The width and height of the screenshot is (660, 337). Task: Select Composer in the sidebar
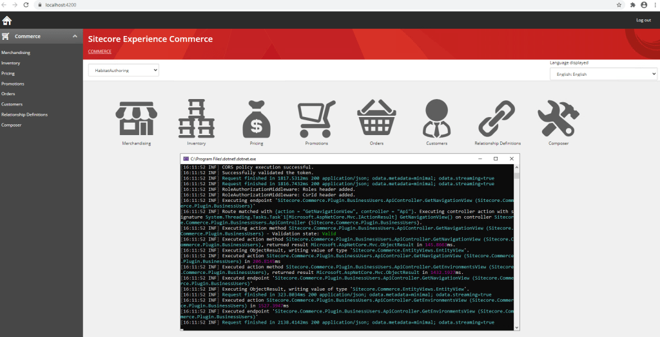(x=12, y=125)
